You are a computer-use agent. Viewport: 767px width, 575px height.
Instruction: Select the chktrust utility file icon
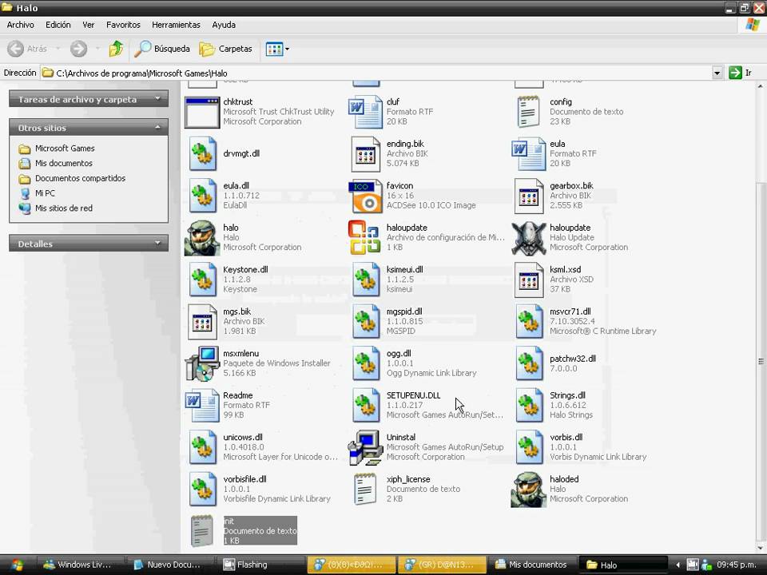[202, 113]
